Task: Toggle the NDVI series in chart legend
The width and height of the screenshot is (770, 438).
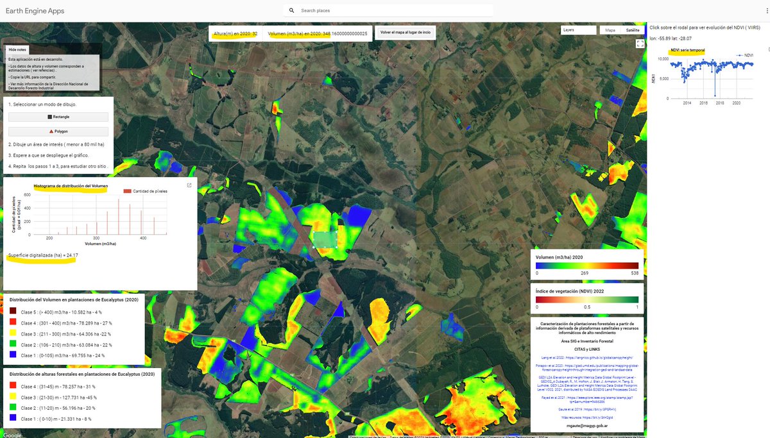Action: click(745, 55)
